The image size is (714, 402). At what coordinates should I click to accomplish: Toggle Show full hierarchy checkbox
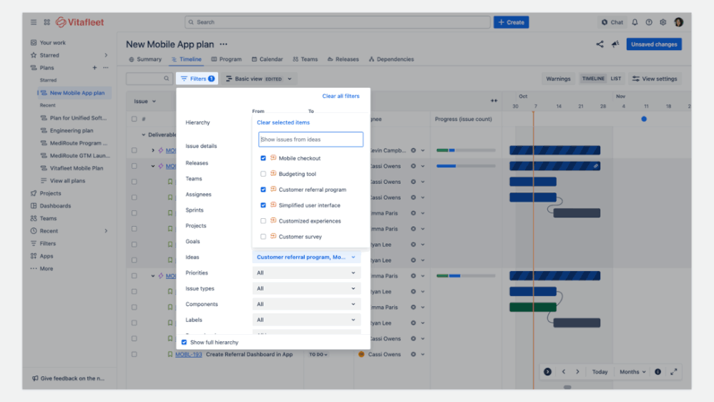pos(185,343)
